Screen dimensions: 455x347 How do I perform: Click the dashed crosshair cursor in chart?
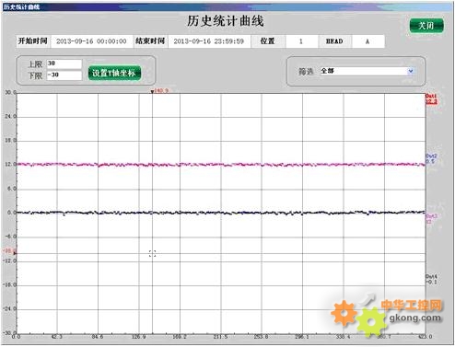(152, 253)
